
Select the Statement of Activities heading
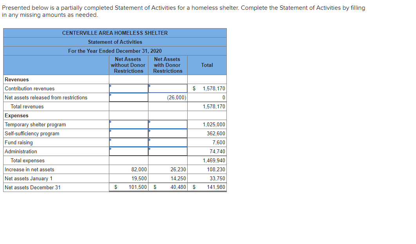tap(115, 42)
